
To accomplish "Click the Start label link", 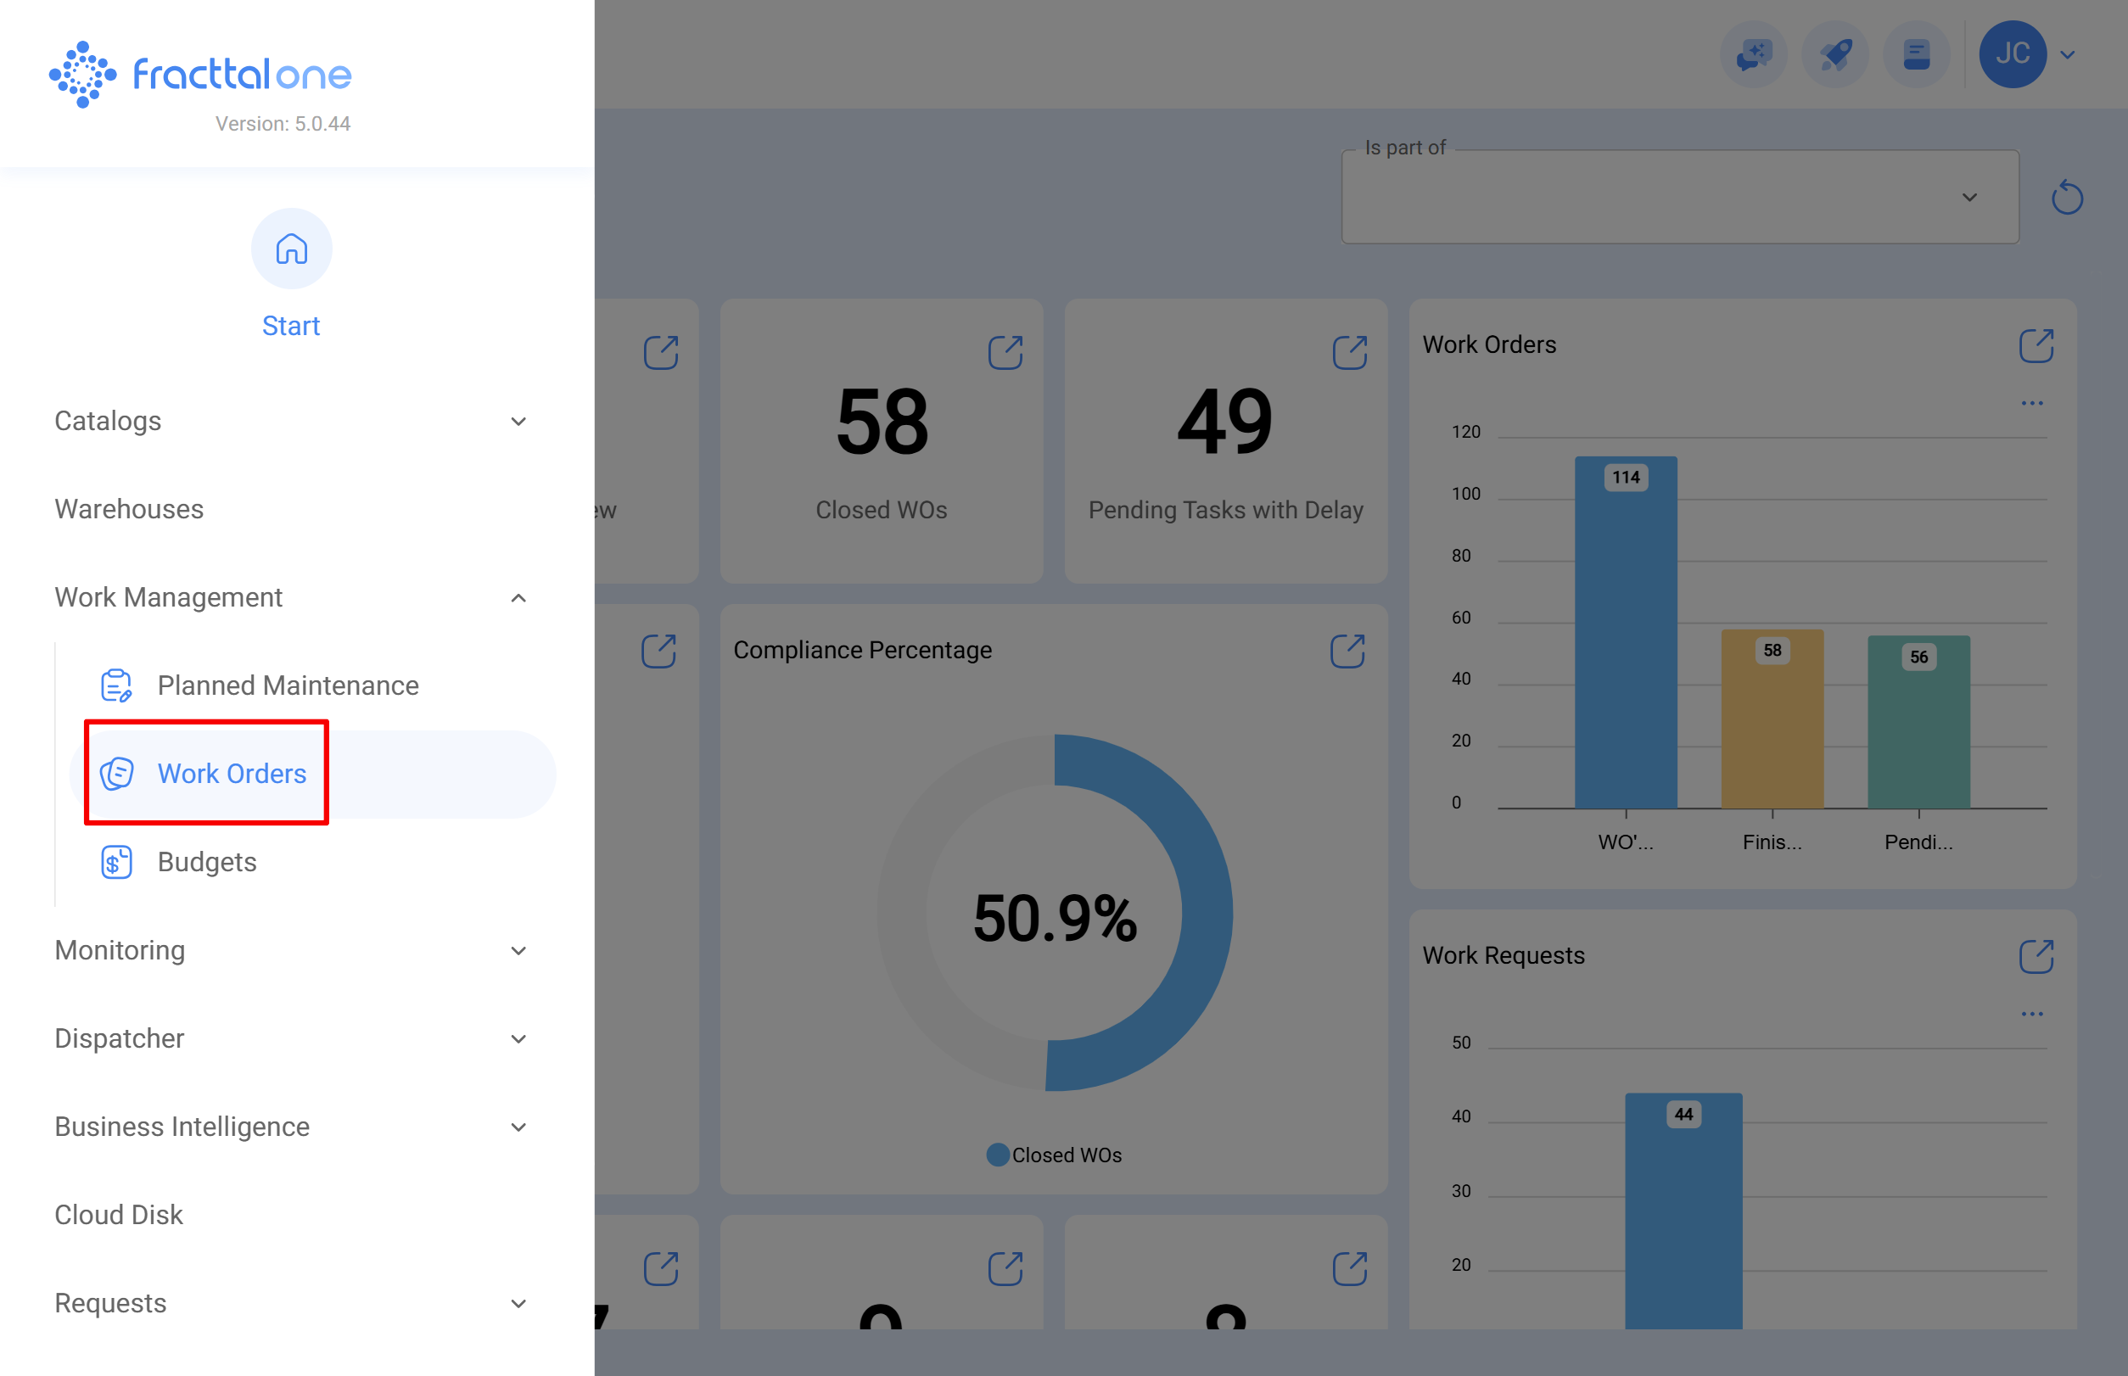I will [291, 326].
